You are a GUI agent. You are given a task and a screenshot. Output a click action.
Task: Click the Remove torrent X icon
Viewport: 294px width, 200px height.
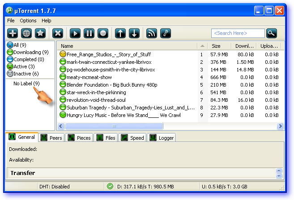(x=58, y=33)
